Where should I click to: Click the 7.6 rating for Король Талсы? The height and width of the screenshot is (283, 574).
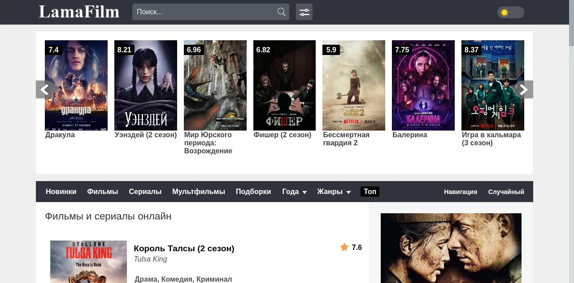coord(357,247)
